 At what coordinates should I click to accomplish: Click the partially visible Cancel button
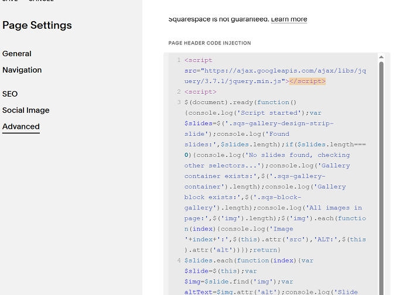(x=42, y=1)
